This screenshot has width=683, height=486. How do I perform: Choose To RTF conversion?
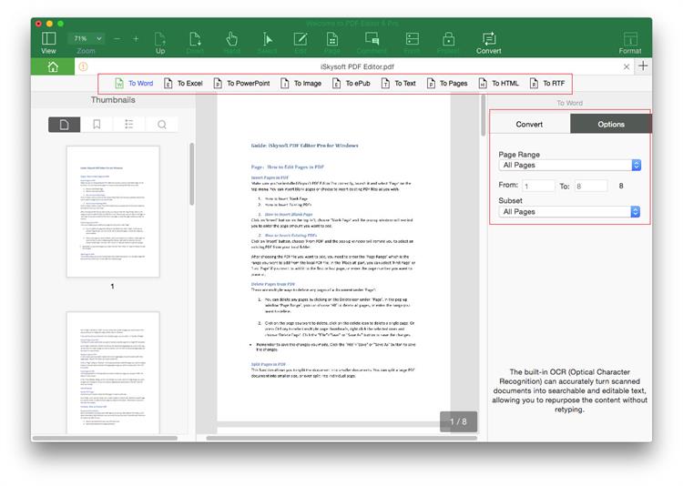pos(547,83)
